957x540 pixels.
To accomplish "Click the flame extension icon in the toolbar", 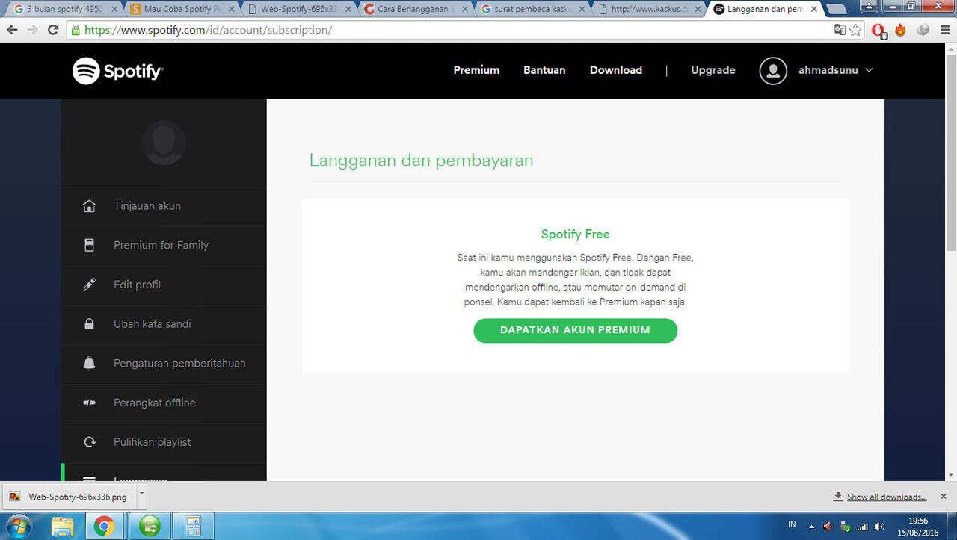I will click(x=900, y=30).
